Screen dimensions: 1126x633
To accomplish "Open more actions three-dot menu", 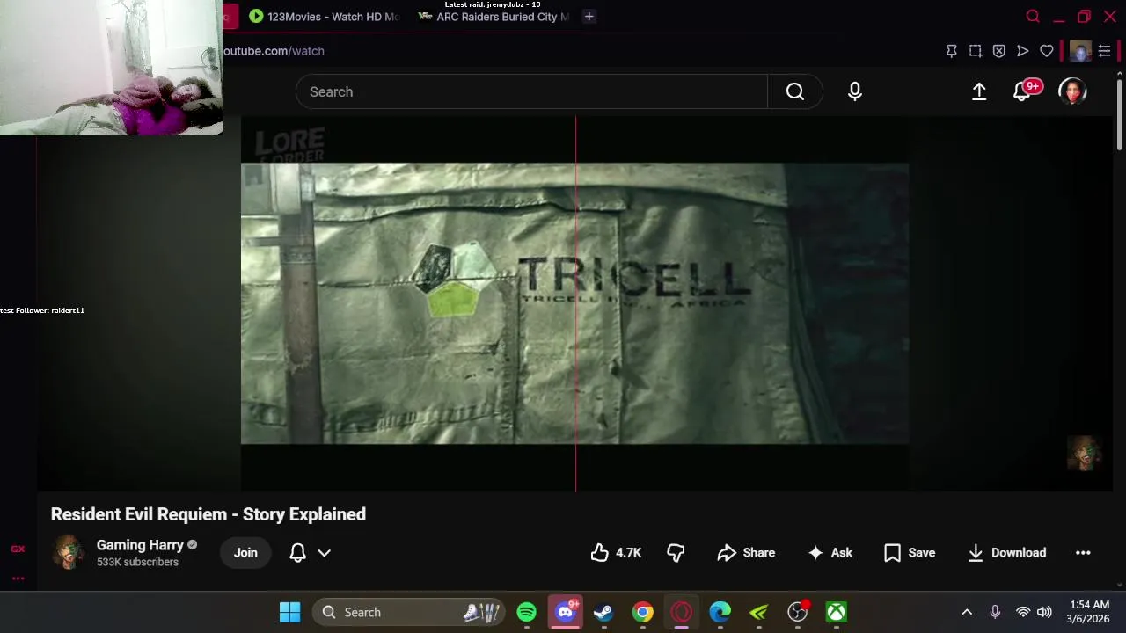I will coord(1083,553).
